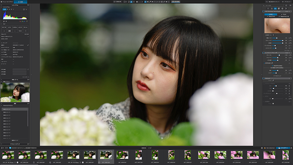The width and height of the screenshot is (293, 165).
Task: Click the loupe target icon under noise preview
Action: (x=273, y=35)
